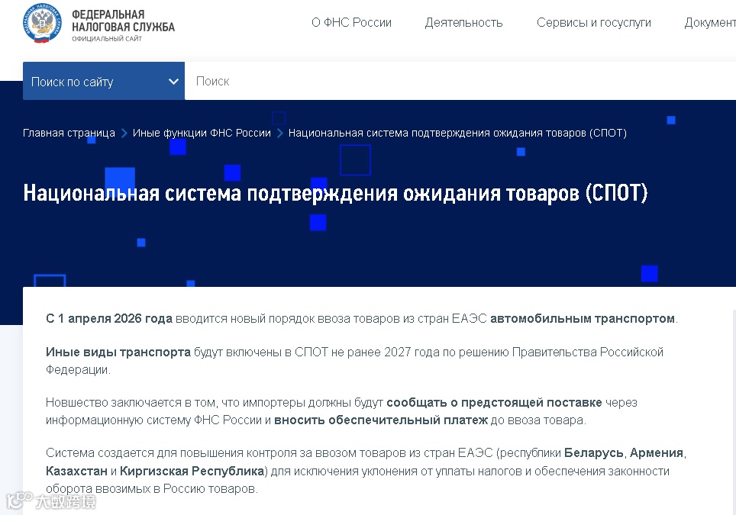Image resolution: width=736 pixels, height=515 pixels.
Task: Focus the «Поиск» search input field
Action: point(460,81)
